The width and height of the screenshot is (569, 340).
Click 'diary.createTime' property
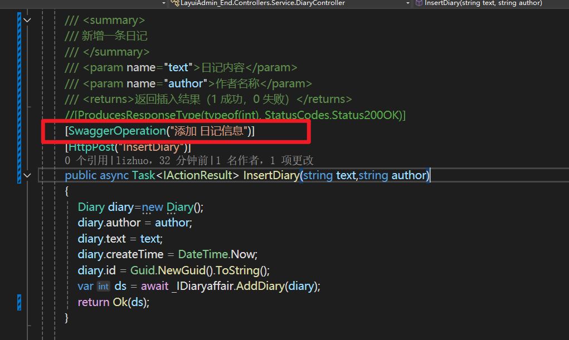point(120,254)
